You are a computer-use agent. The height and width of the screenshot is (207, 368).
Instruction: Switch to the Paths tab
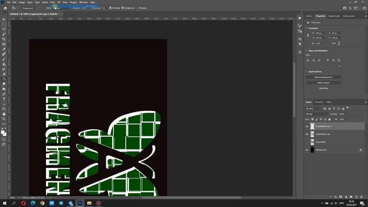pyautogui.click(x=328, y=102)
